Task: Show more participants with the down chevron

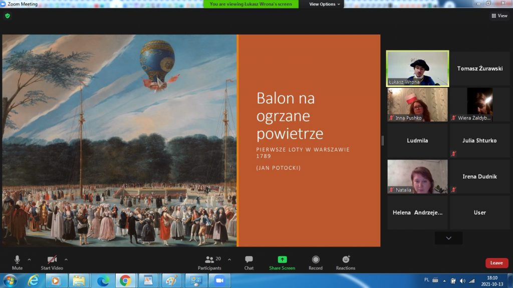Action: click(x=448, y=238)
